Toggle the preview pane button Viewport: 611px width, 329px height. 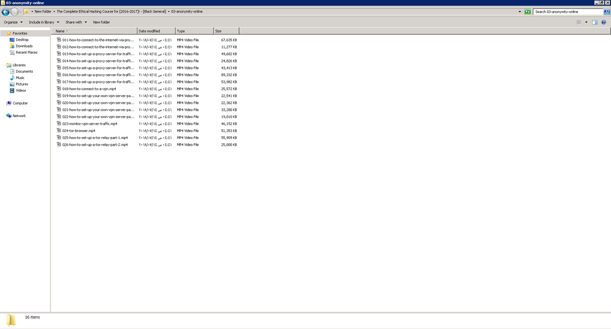click(x=595, y=22)
